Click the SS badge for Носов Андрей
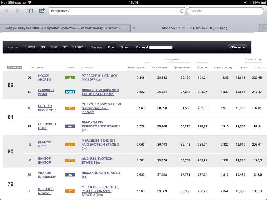The image size is (267, 200). [x=70, y=78]
